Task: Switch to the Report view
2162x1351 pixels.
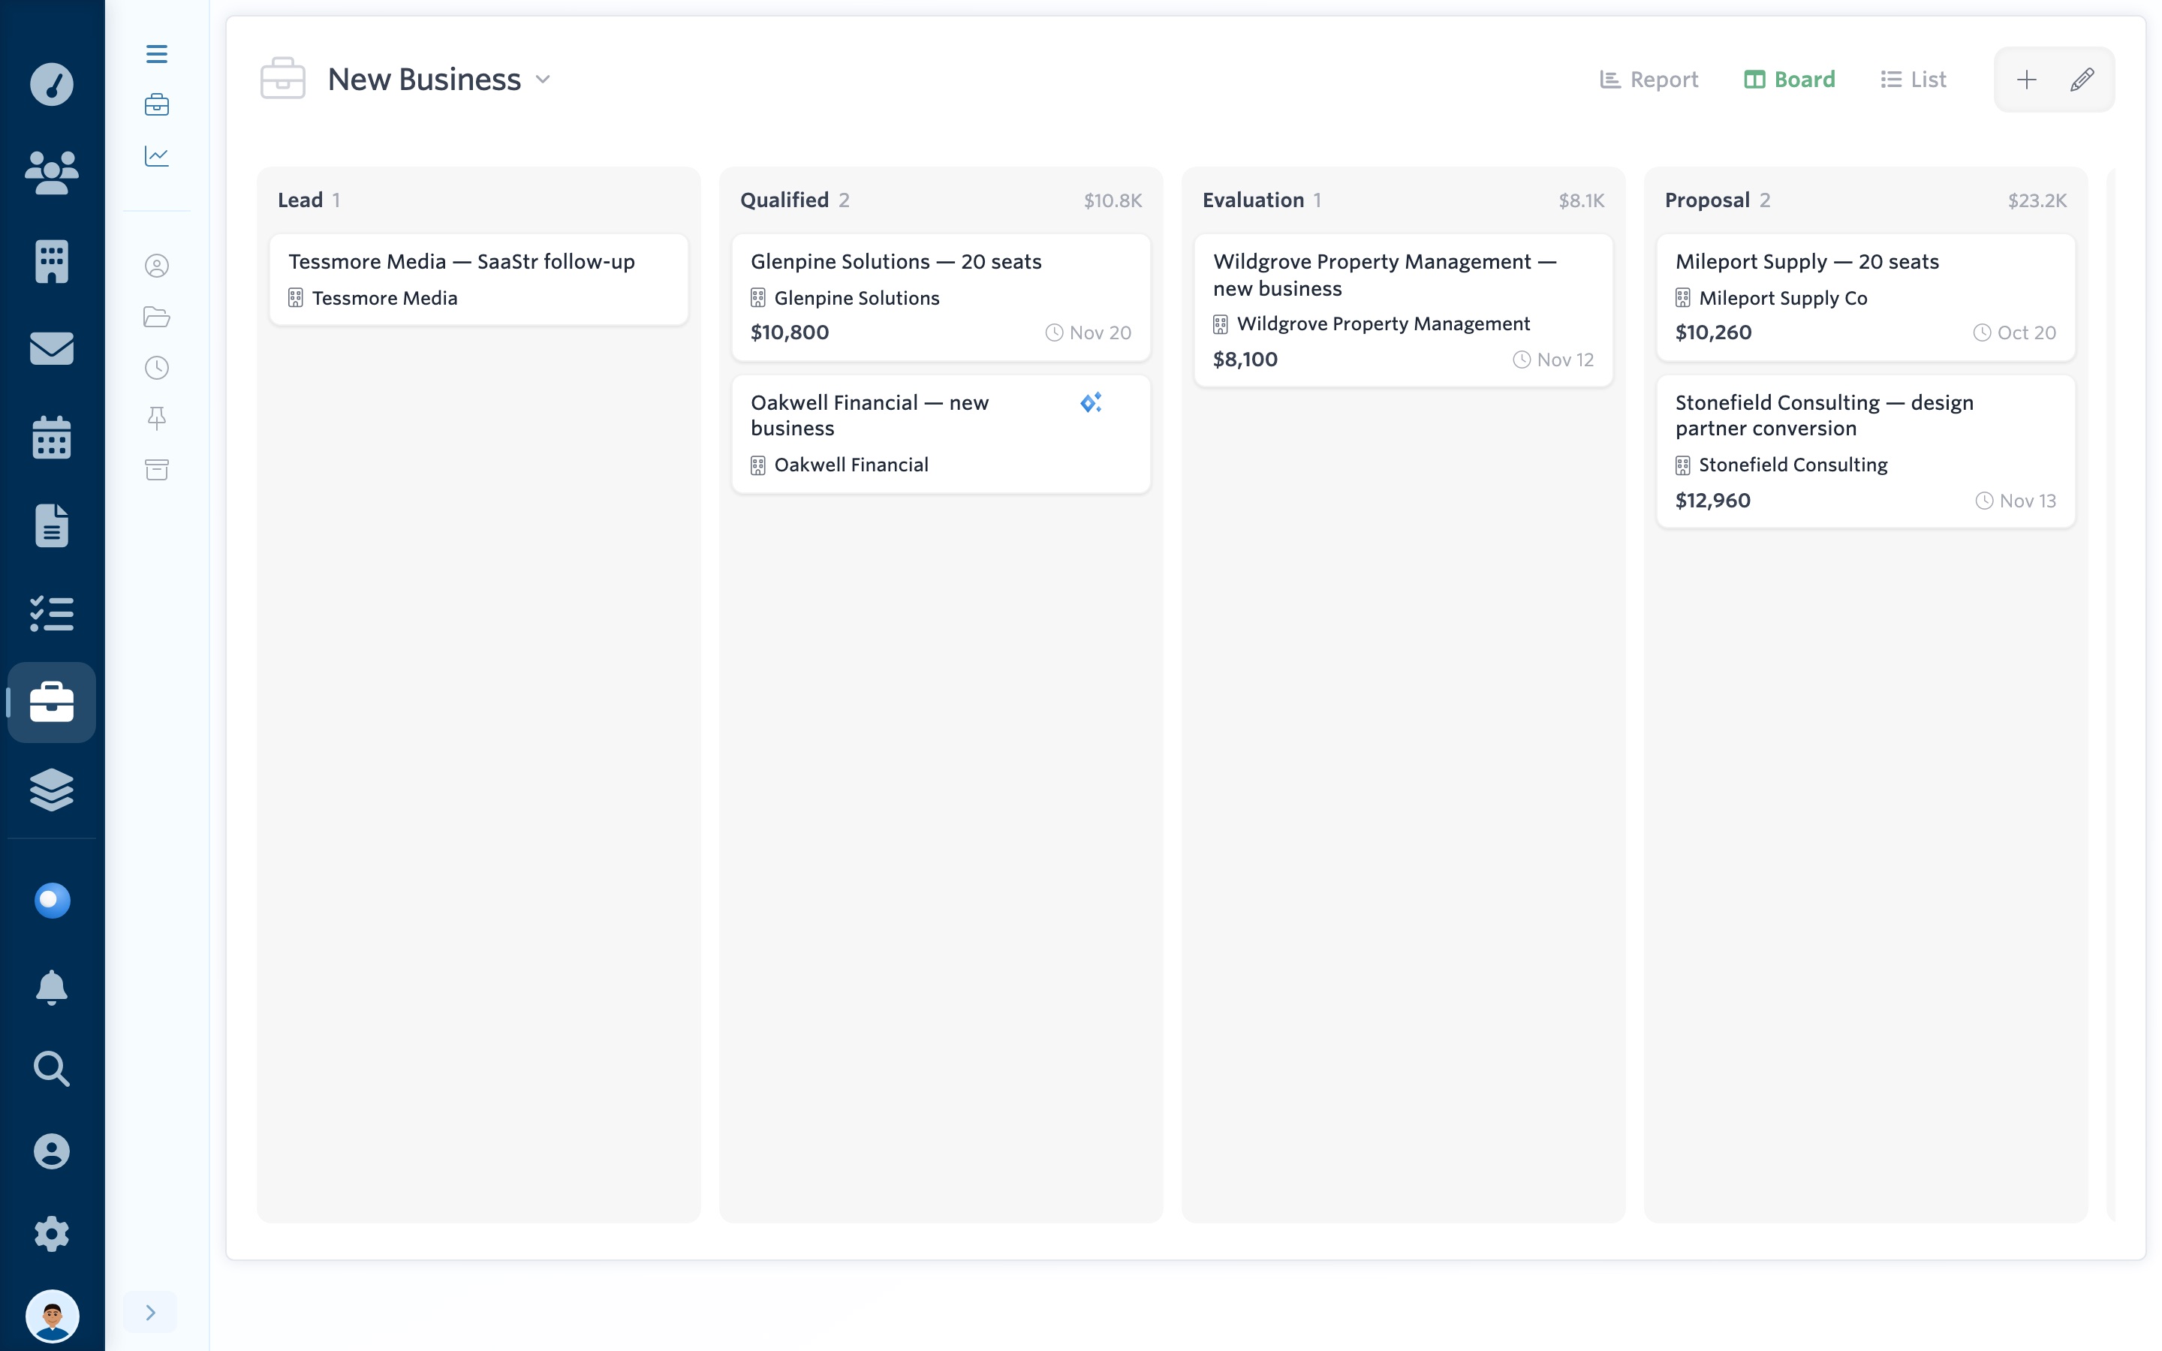Action: pyautogui.click(x=1649, y=80)
